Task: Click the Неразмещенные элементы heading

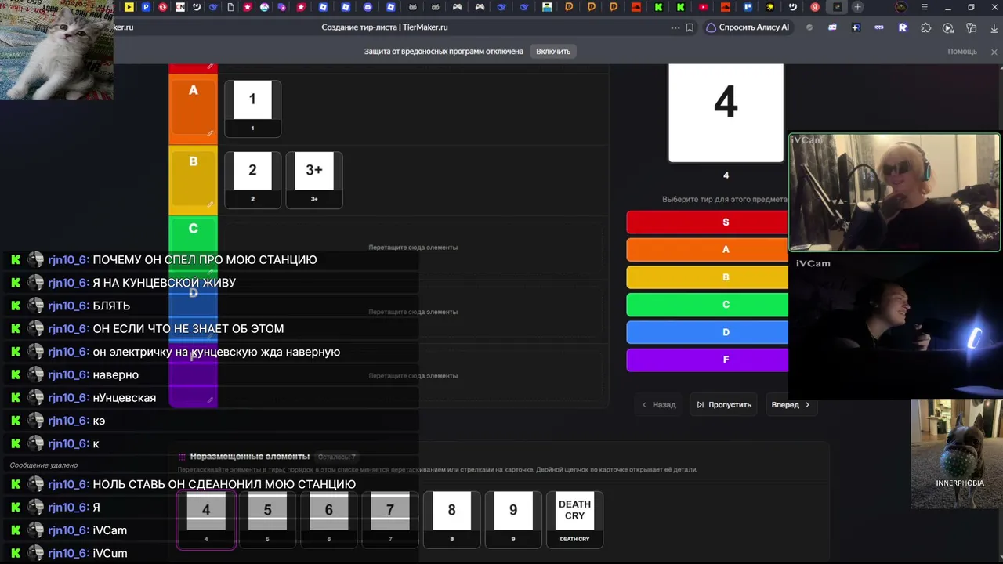Action: (x=250, y=457)
